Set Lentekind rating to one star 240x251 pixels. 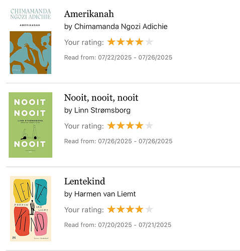pyautogui.click(x=111, y=209)
